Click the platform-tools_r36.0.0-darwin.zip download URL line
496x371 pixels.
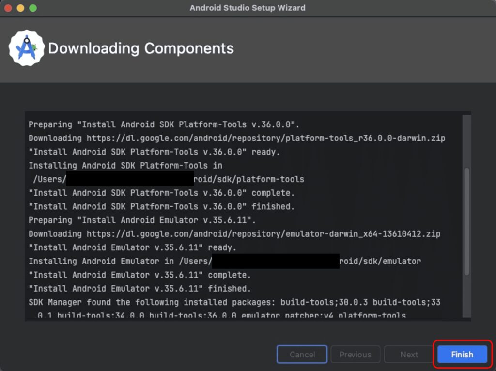[x=237, y=138]
